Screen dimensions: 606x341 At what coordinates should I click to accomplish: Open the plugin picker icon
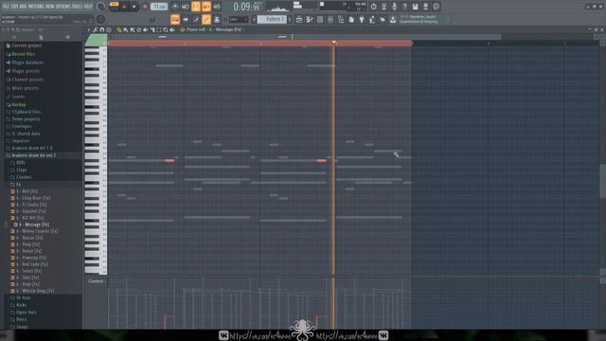[362, 19]
